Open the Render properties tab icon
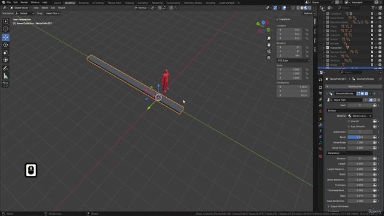The width and height of the screenshot is (384, 216). pos(320,87)
